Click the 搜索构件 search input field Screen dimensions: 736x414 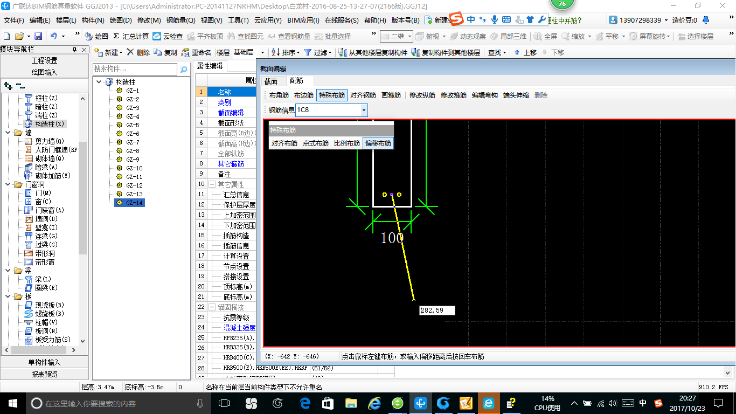tap(135, 69)
